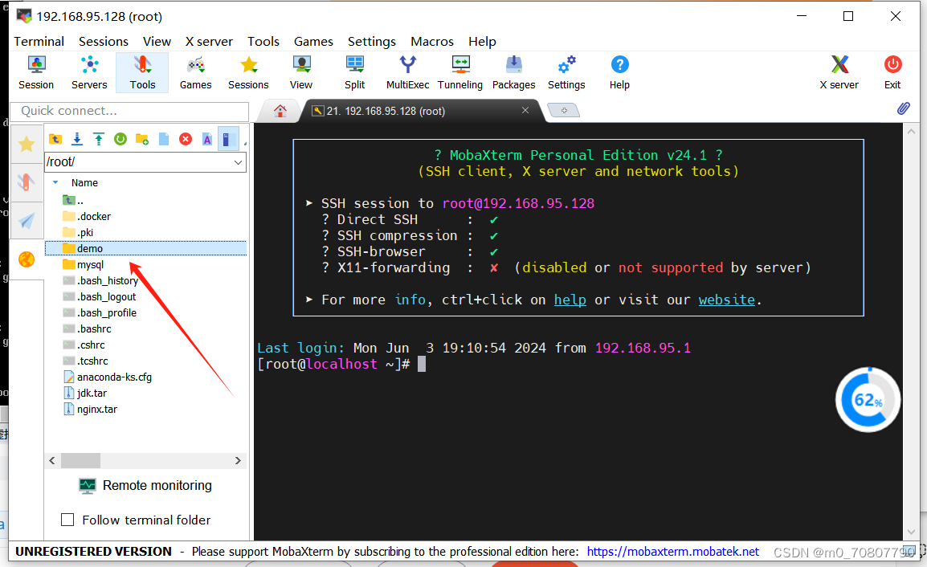Open the Macros menu

click(x=431, y=41)
